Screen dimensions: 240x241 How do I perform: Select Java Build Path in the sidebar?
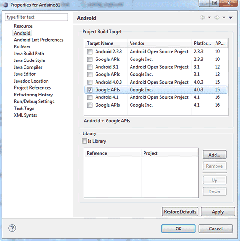click(29, 53)
